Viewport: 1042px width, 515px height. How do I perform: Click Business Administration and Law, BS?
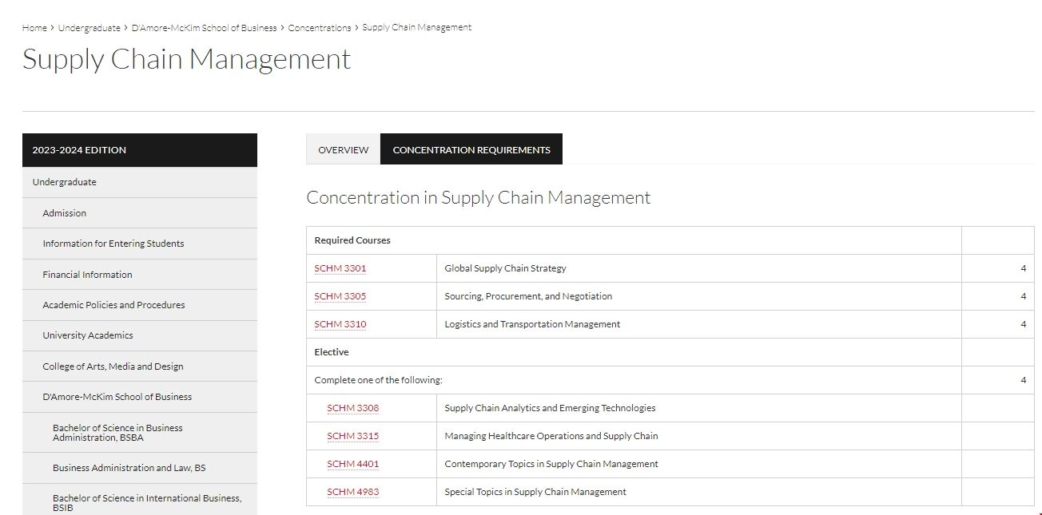129,468
